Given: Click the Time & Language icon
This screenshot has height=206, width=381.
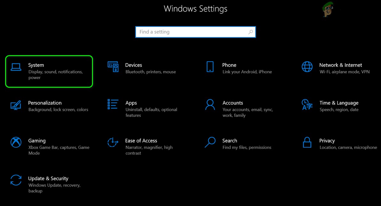Looking at the screenshot, I should tap(307, 104).
